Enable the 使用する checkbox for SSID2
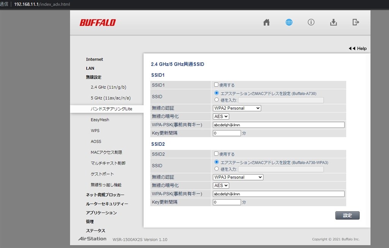The width and height of the screenshot is (389, 248). coord(216,154)
